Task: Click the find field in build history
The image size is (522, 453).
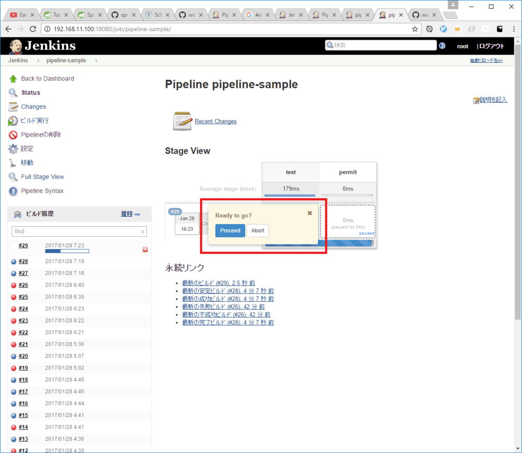Action: (x=75, y=231)
